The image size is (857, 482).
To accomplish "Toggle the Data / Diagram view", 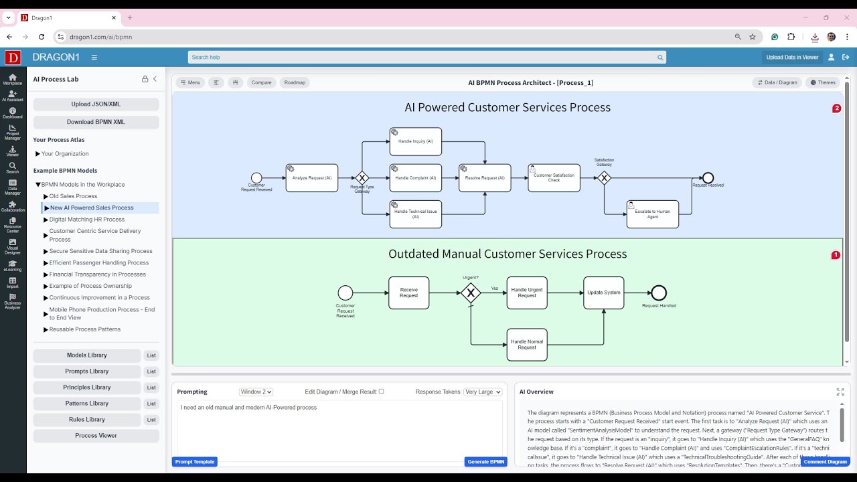I will pos(777,82).
